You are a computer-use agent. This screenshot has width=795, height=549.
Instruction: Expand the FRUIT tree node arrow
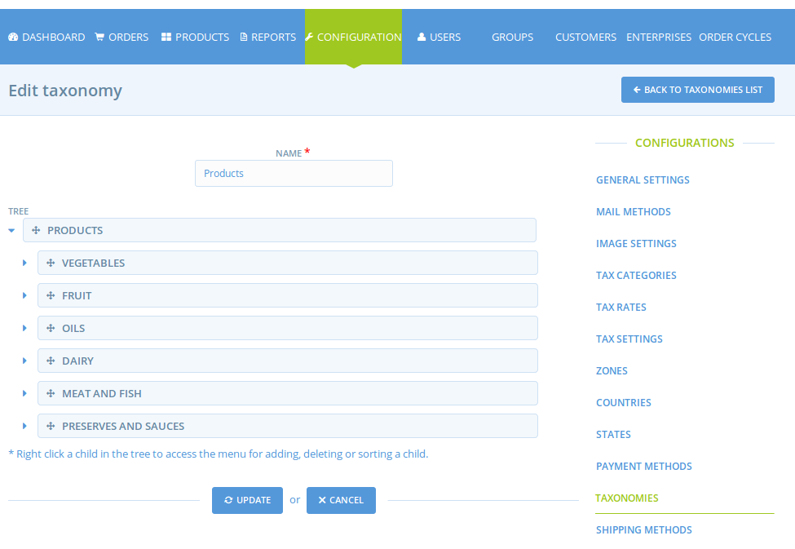pos(24,295)
